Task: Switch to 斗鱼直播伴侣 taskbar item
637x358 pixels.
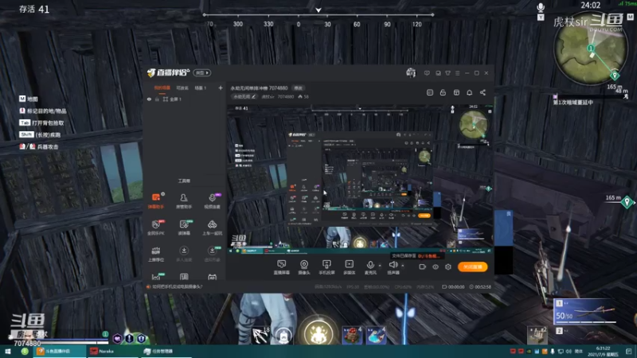Action: click(59, 351)
